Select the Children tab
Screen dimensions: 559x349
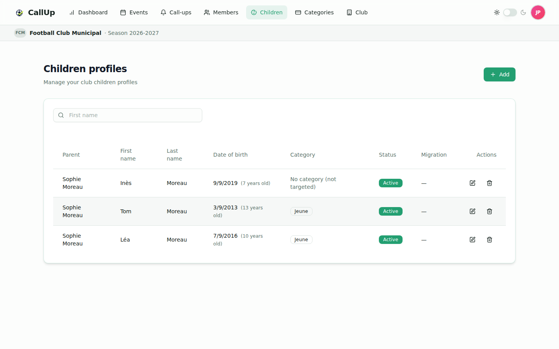(x=267, y=12)
